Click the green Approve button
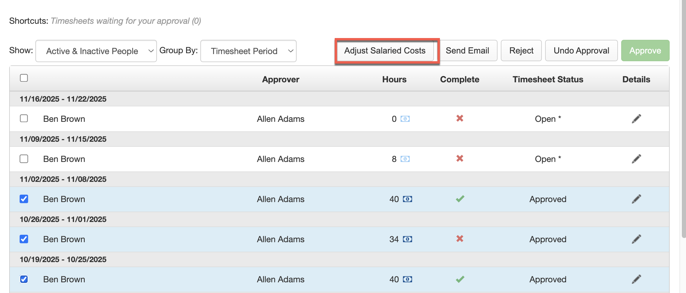This screenshot has width=686, height=293. (645, 51)
